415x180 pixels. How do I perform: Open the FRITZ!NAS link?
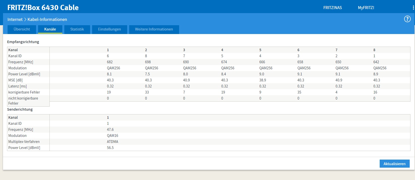coord(333,8)
